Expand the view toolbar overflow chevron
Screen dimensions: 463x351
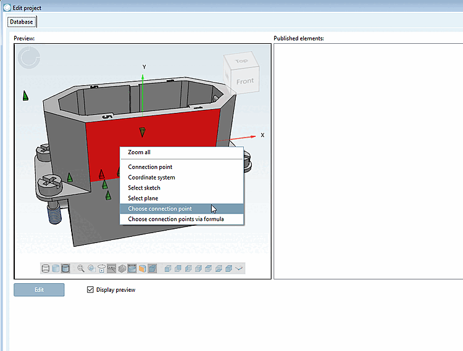pos(240,268)
